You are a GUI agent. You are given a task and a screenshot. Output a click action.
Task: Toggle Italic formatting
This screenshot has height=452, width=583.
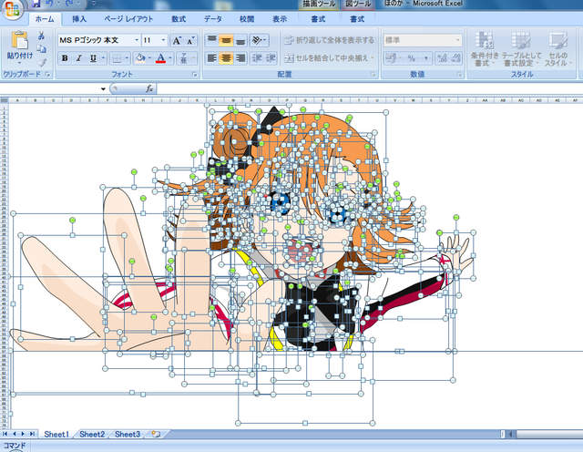pyautogui.click(x=79, y=58)
